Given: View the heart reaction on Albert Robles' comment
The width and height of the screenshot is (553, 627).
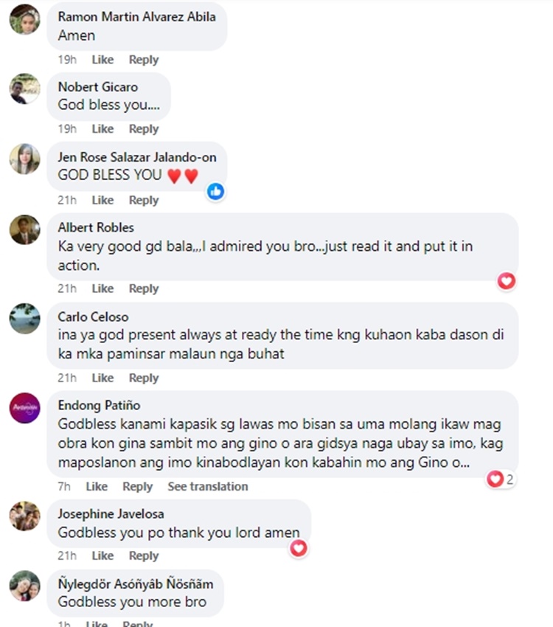Looking at the screenshot, I should coord(507,281).
